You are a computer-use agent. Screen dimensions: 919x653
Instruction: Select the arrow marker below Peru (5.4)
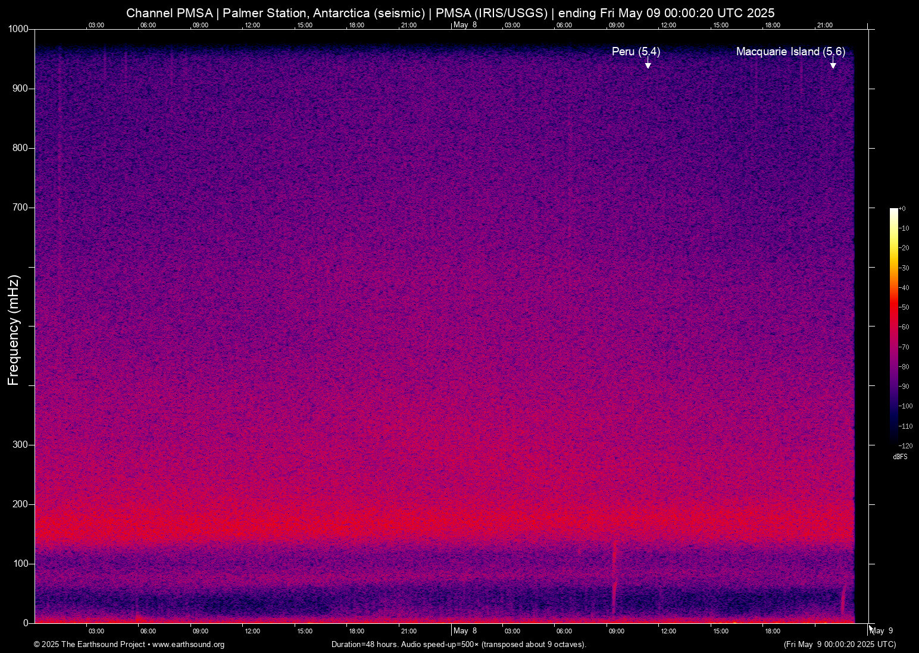(x=648, y=63)
